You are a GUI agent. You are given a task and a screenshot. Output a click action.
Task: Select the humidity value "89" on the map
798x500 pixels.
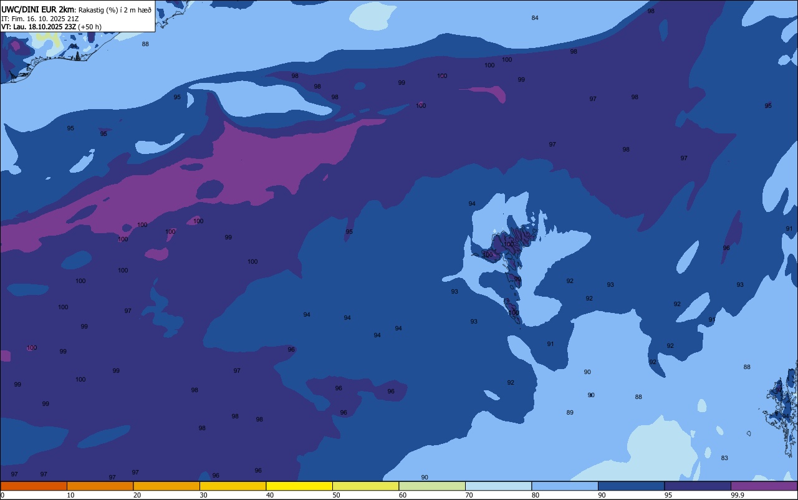pyautogui.click(x=570, y=413)
